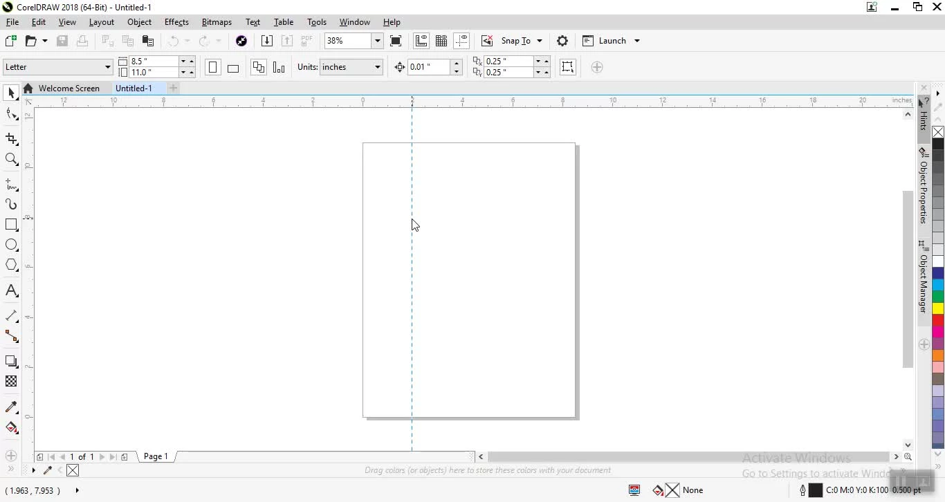The image size is (945, 502).
Task: Toggle snapping off button
Action: tap(487, 41)
